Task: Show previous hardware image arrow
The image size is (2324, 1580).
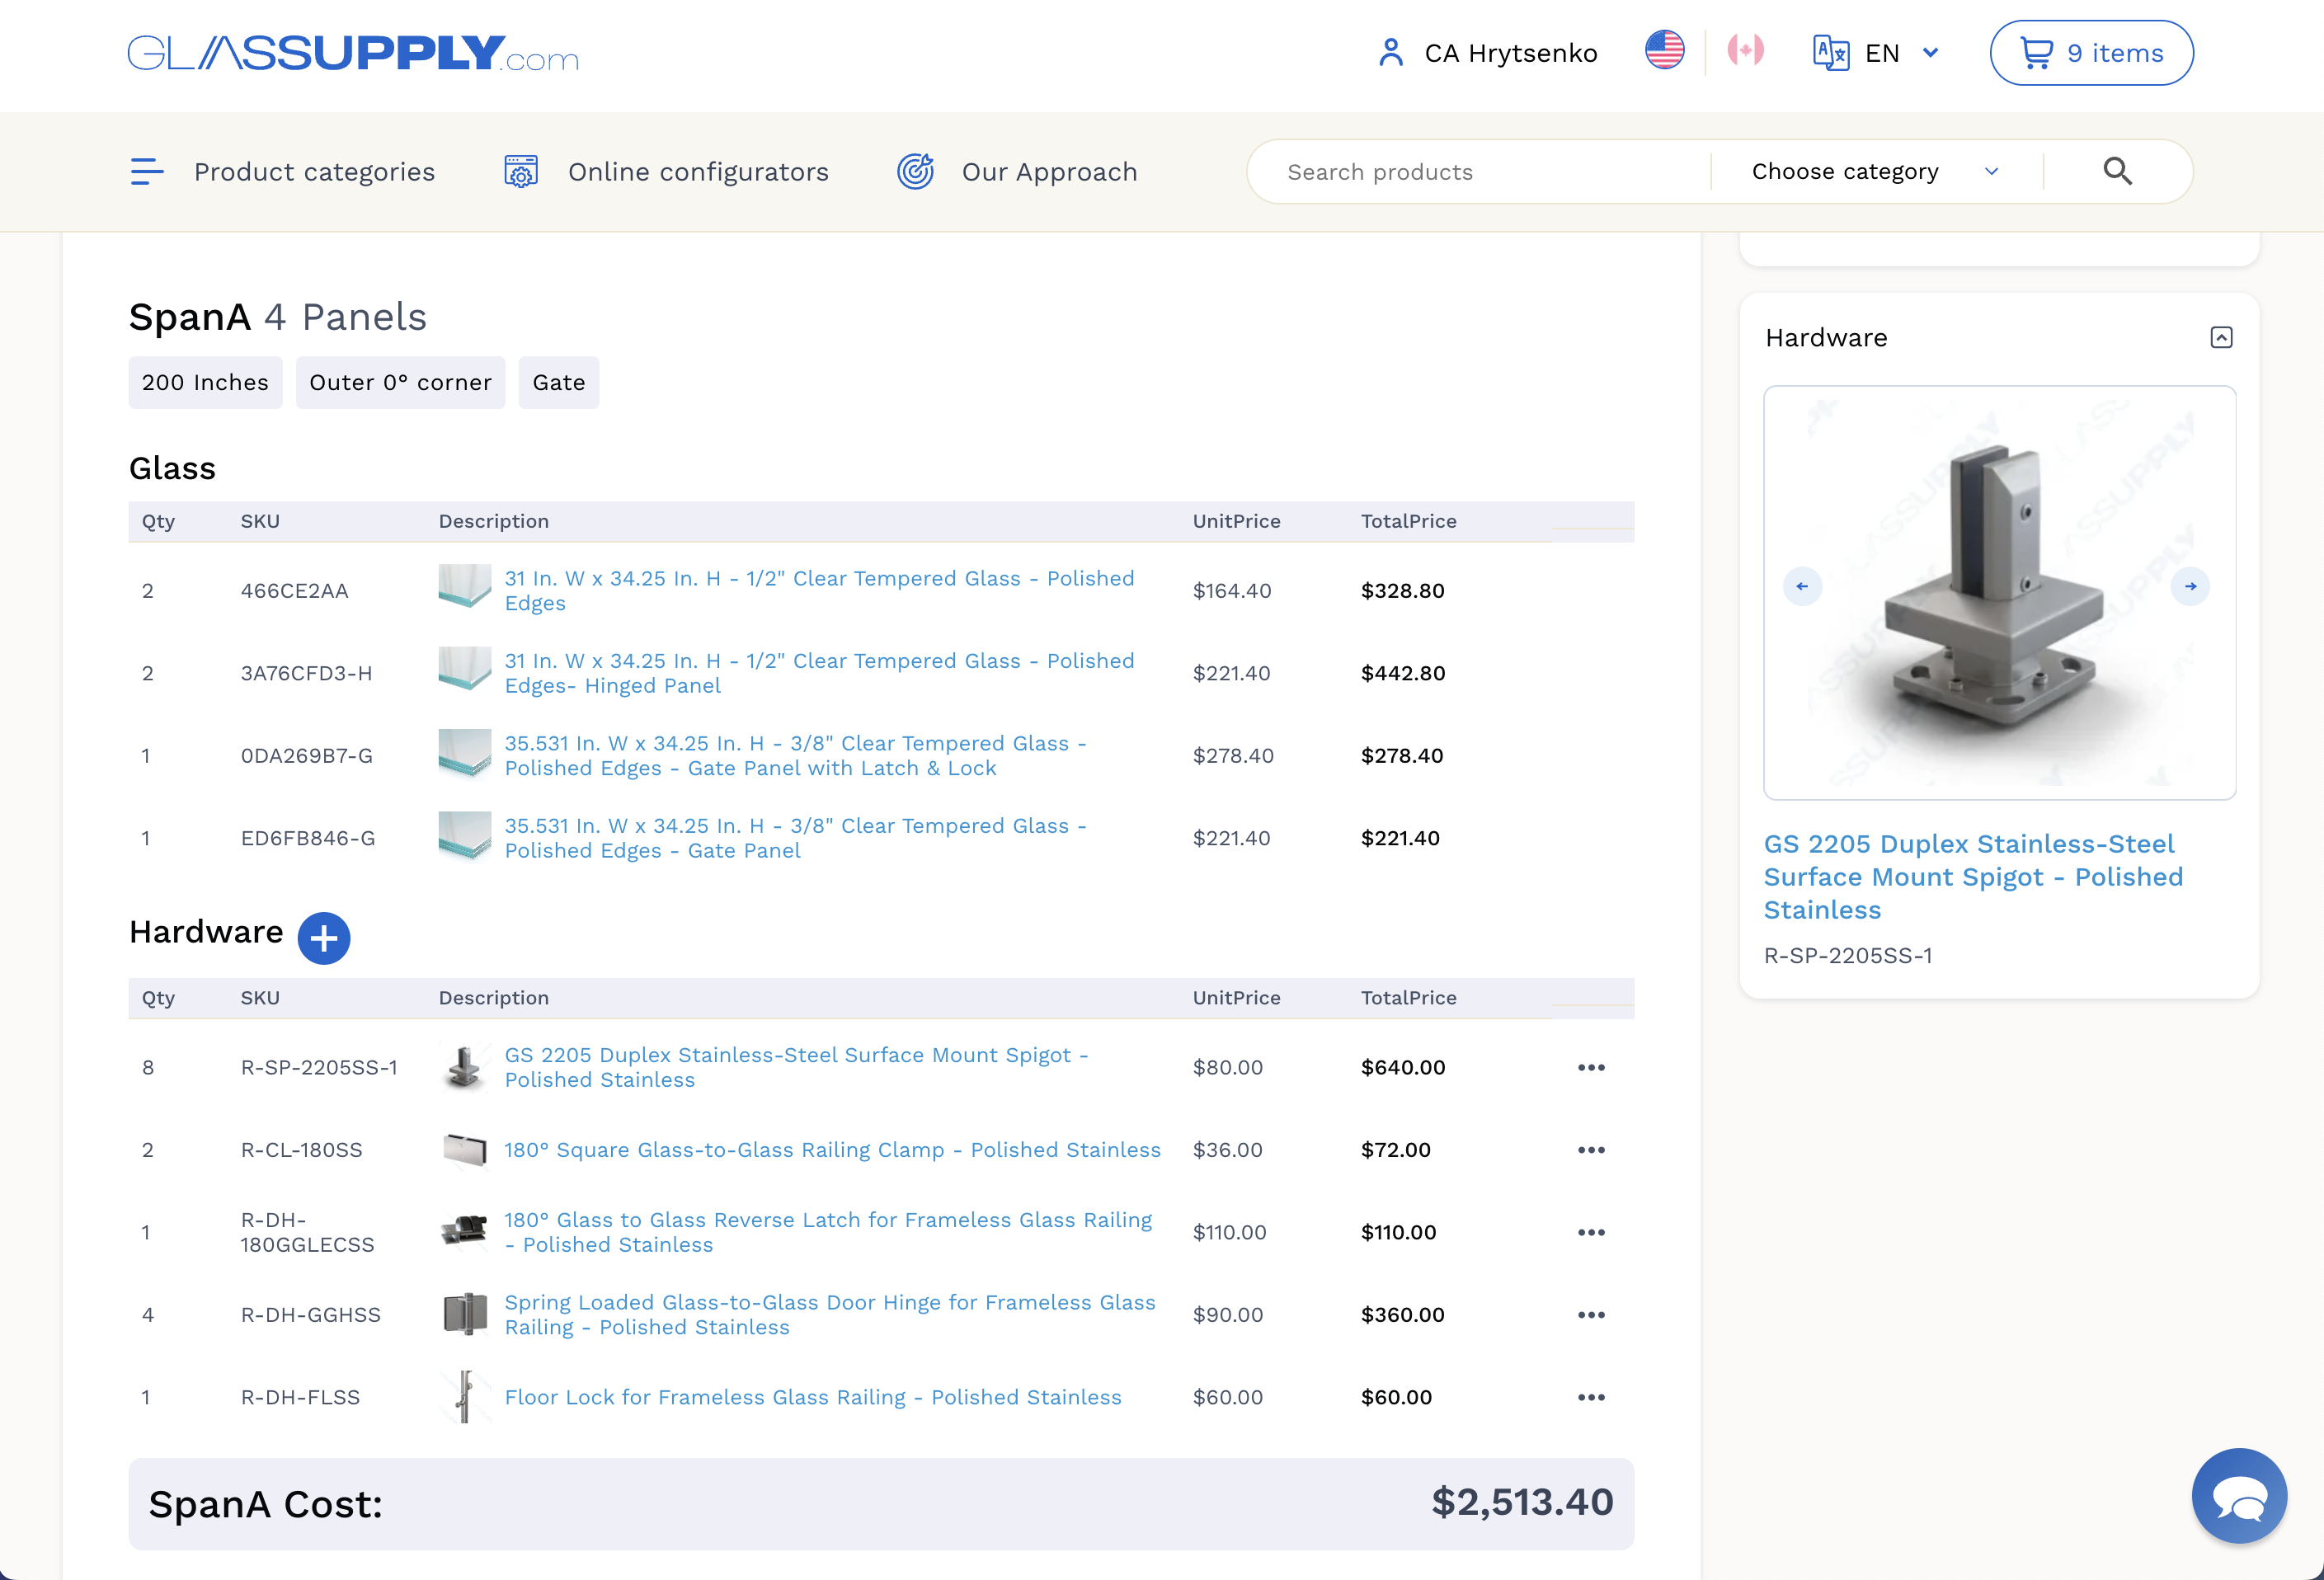Action: 1802,586
